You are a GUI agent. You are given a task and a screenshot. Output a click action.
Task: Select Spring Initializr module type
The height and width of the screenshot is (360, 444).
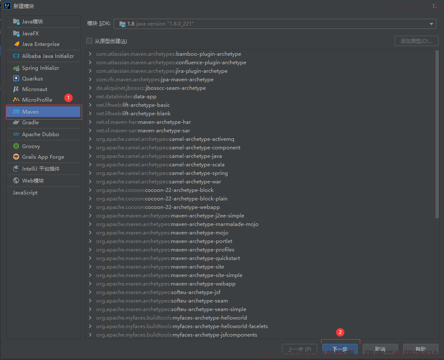coord(43,68)
